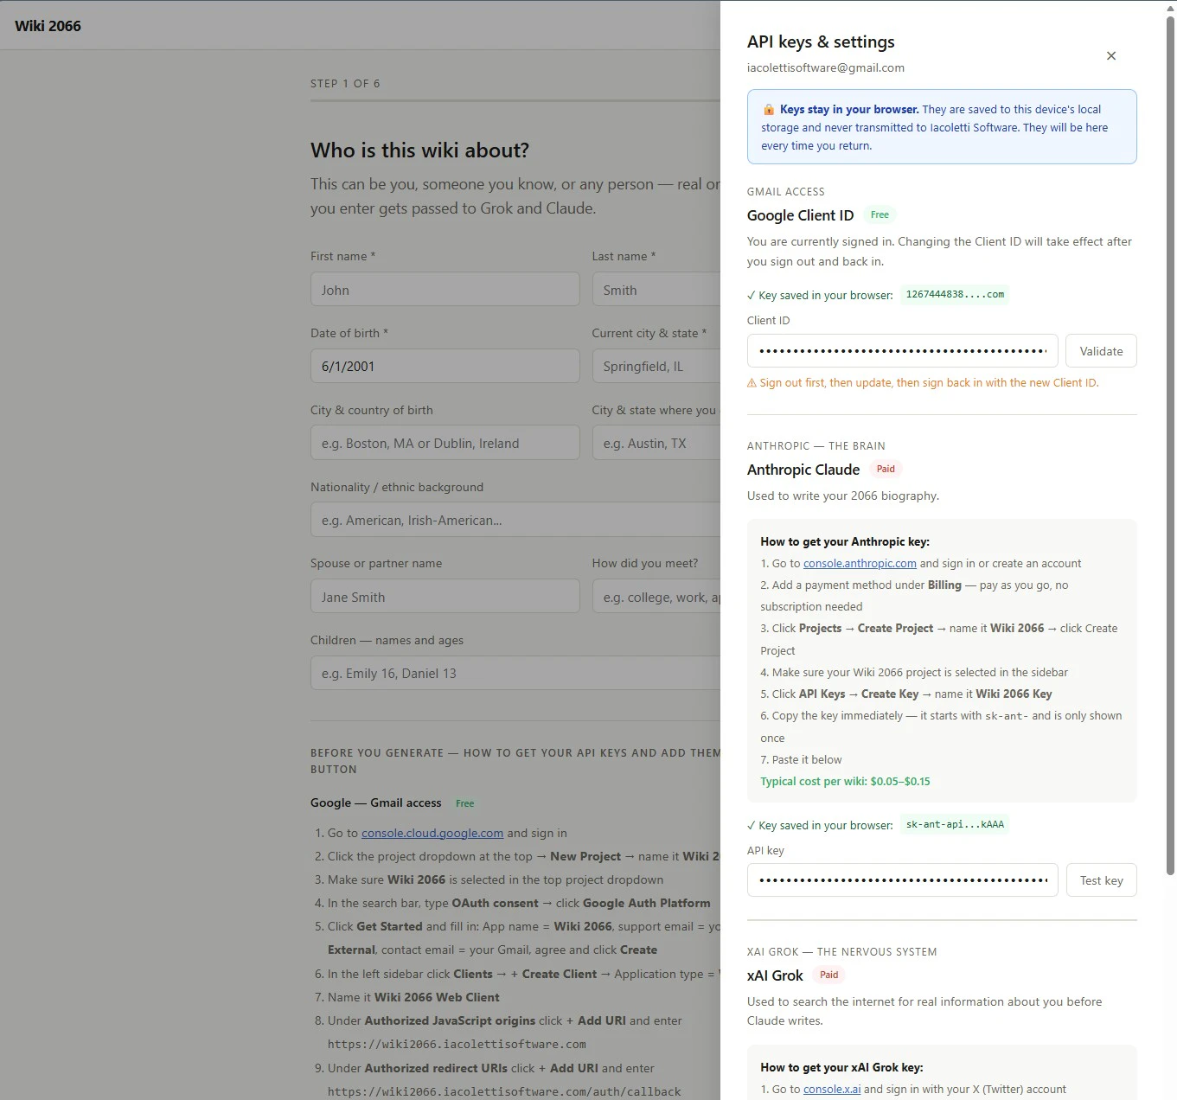Click the Typical cost per wiki text
This screenshot has width=1177, height=1100.
tap(845, 781)
